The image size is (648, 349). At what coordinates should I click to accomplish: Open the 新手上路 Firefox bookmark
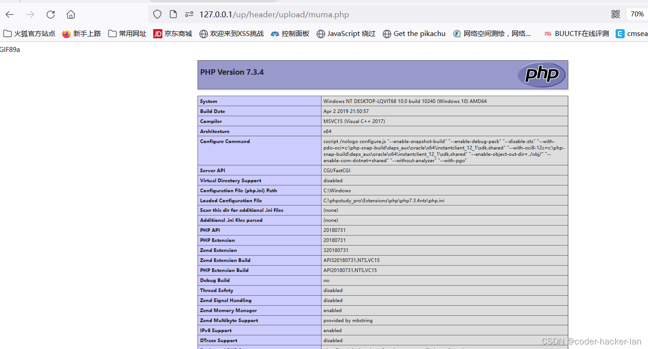click(82, 33)
